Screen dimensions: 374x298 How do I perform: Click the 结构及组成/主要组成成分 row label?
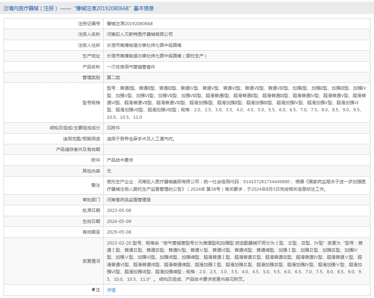click(75, 128)
